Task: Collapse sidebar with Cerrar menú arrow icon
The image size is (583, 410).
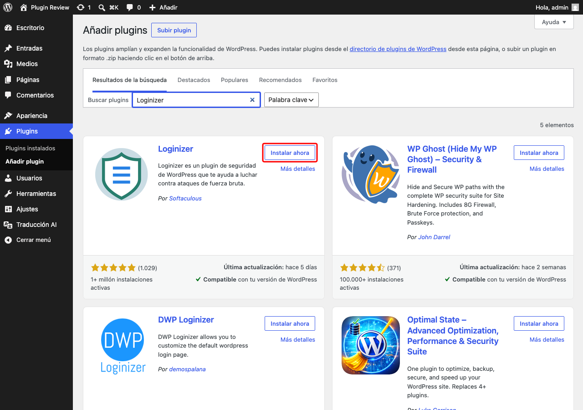Action: 8,240
